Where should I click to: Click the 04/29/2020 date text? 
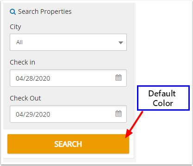pyautogui.click(x=33, y=114)
